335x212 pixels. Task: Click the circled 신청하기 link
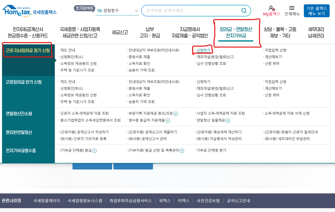(203, 50)
